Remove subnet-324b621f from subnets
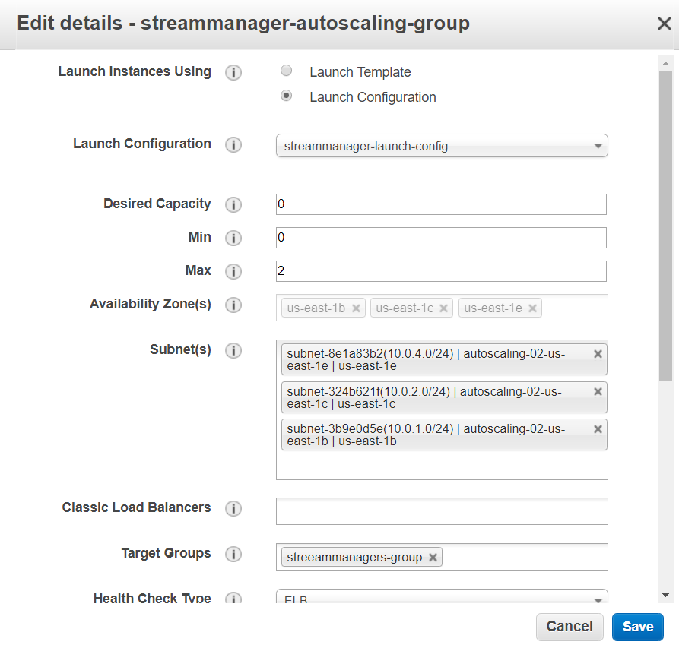 (x=598, y=391)
